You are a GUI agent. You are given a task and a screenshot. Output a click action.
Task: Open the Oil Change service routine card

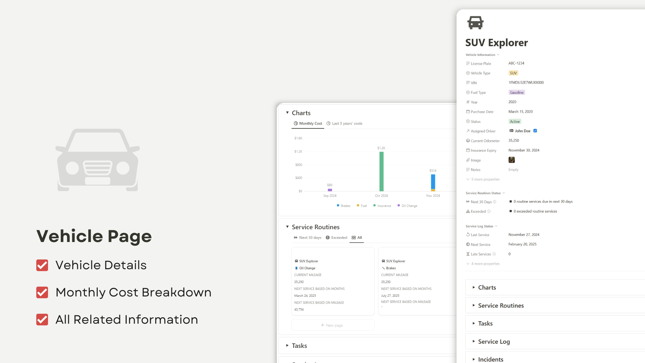pos(333,281)
